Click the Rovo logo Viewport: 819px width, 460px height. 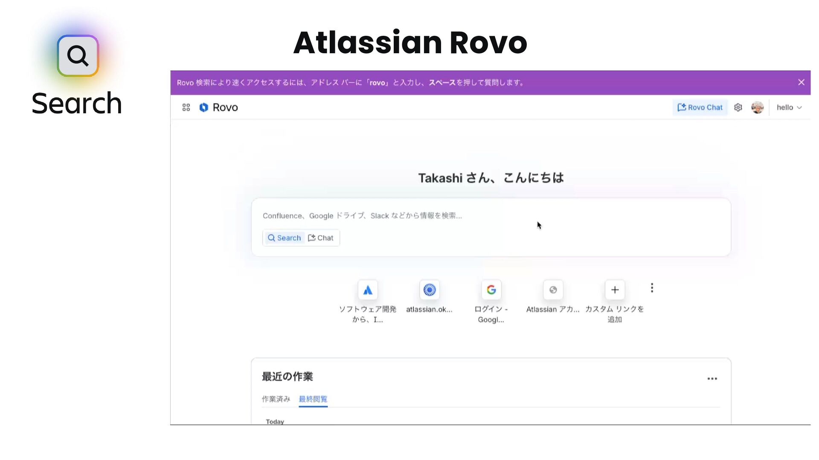coord(218,107)
